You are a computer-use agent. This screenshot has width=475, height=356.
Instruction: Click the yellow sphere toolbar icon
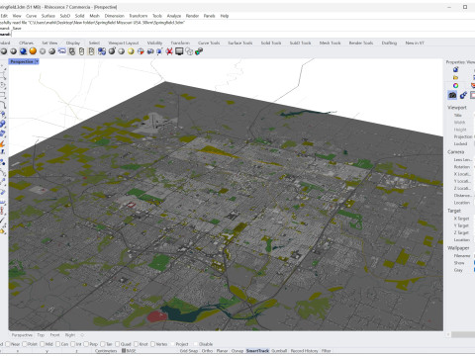(x=131, y=51)
